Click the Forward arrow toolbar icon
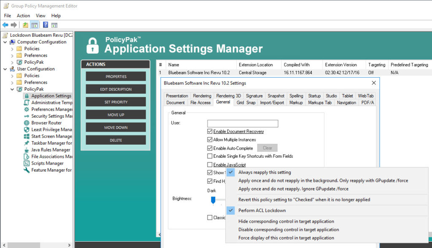 point(14,25)
